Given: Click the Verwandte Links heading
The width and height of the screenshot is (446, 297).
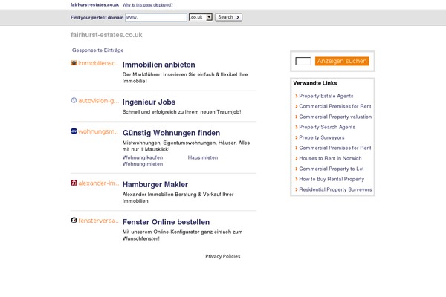Looking at the screenshot, I should [x=315, y=83].
